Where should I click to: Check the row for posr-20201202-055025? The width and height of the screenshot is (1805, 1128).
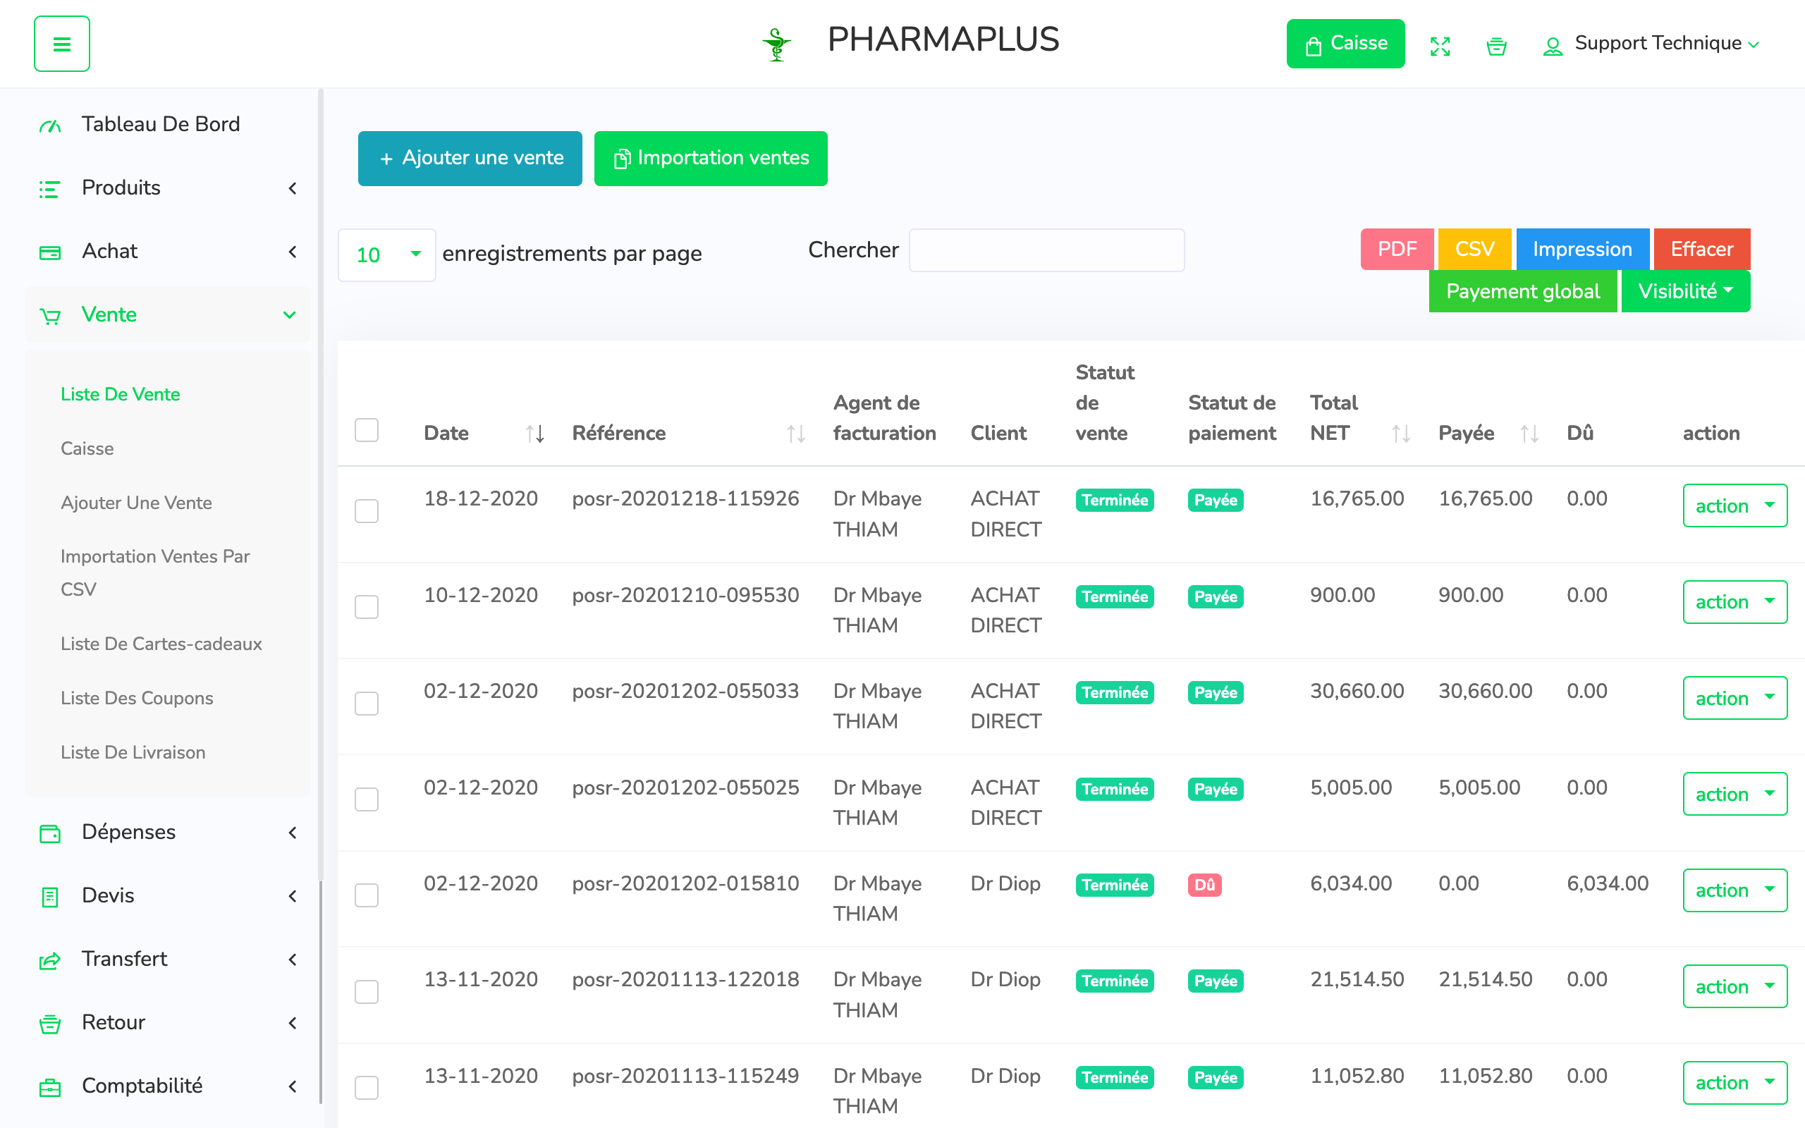[x=366, y=799]
